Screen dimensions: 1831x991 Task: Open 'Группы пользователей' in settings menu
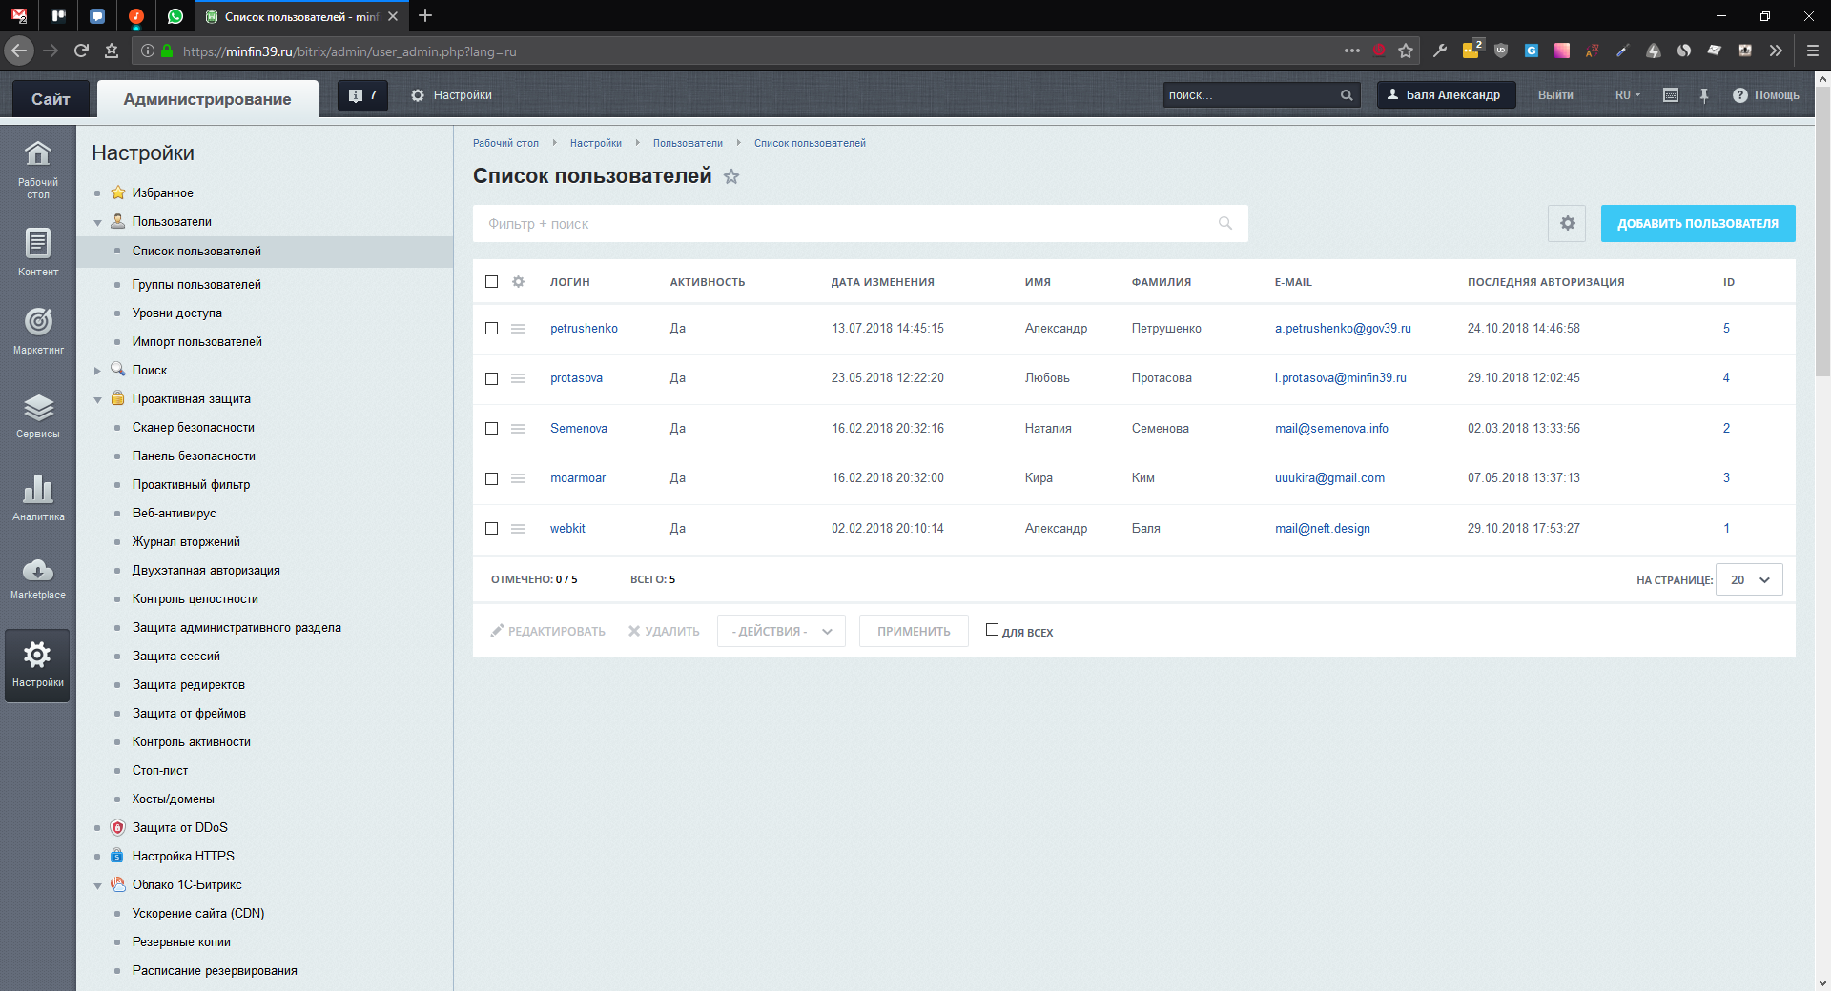(x=196, y=284)
